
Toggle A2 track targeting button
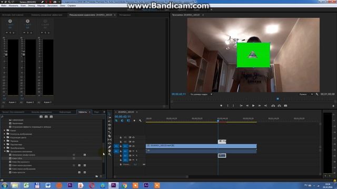(125, 155)
